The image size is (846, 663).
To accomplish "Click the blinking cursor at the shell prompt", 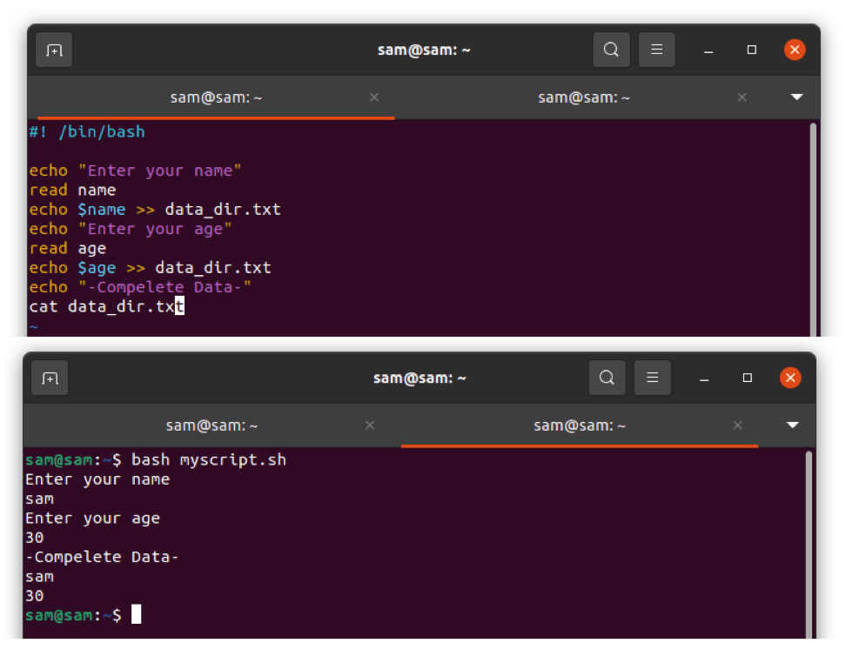I will (x=137, y=614).
